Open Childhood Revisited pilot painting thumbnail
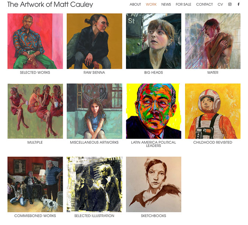 click(x=213, y=111)
